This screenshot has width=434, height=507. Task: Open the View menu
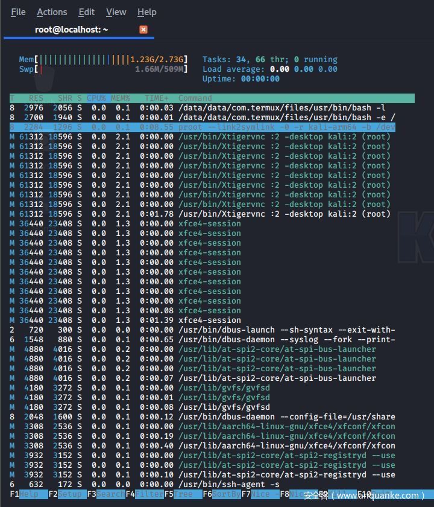pos(116,12)
